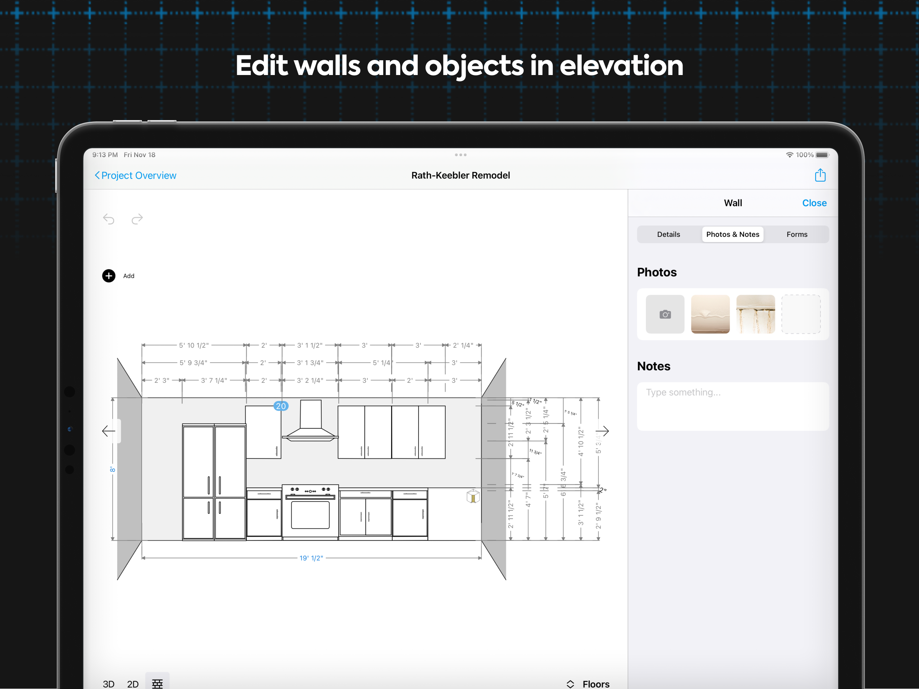Click the redo arrow icon

tap(137, 219)
